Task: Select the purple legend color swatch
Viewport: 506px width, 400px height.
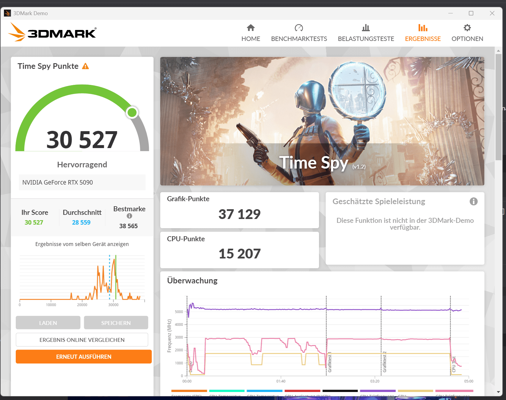Action: [x=378, y=391]
